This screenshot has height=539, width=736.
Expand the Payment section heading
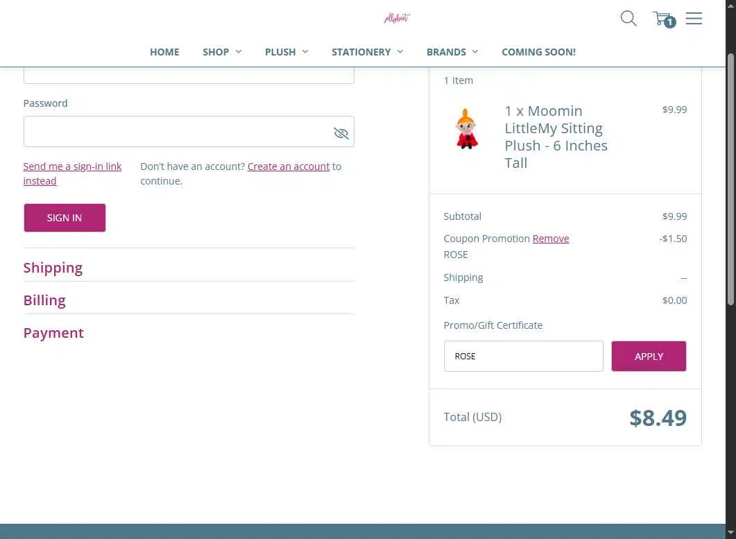[53, 333]
